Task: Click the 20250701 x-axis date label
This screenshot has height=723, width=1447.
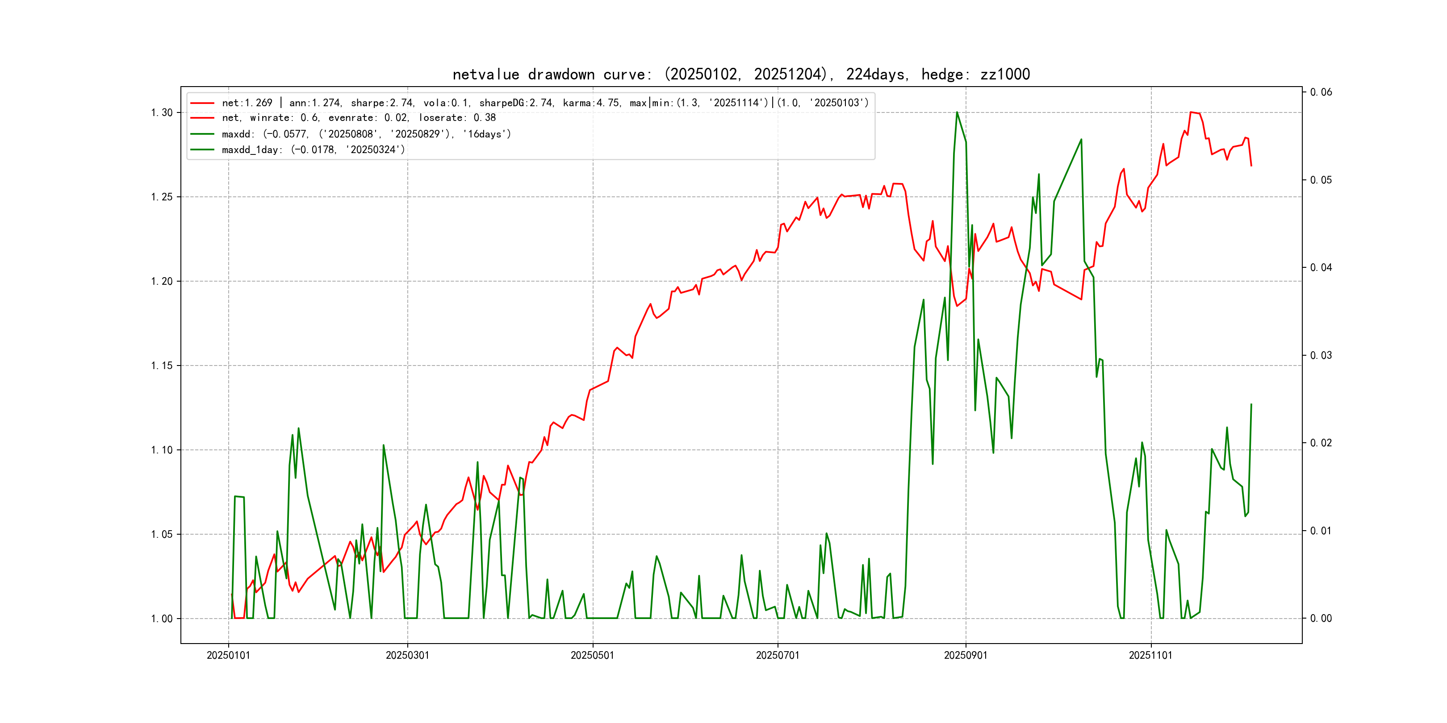Action: [x=778, y=655]
